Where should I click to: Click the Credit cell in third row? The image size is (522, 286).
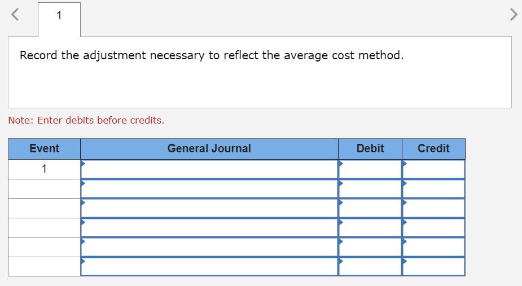click(x=434, y=208)
